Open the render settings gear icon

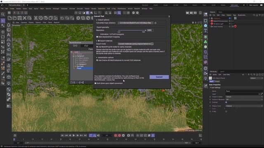pos(78,18)
